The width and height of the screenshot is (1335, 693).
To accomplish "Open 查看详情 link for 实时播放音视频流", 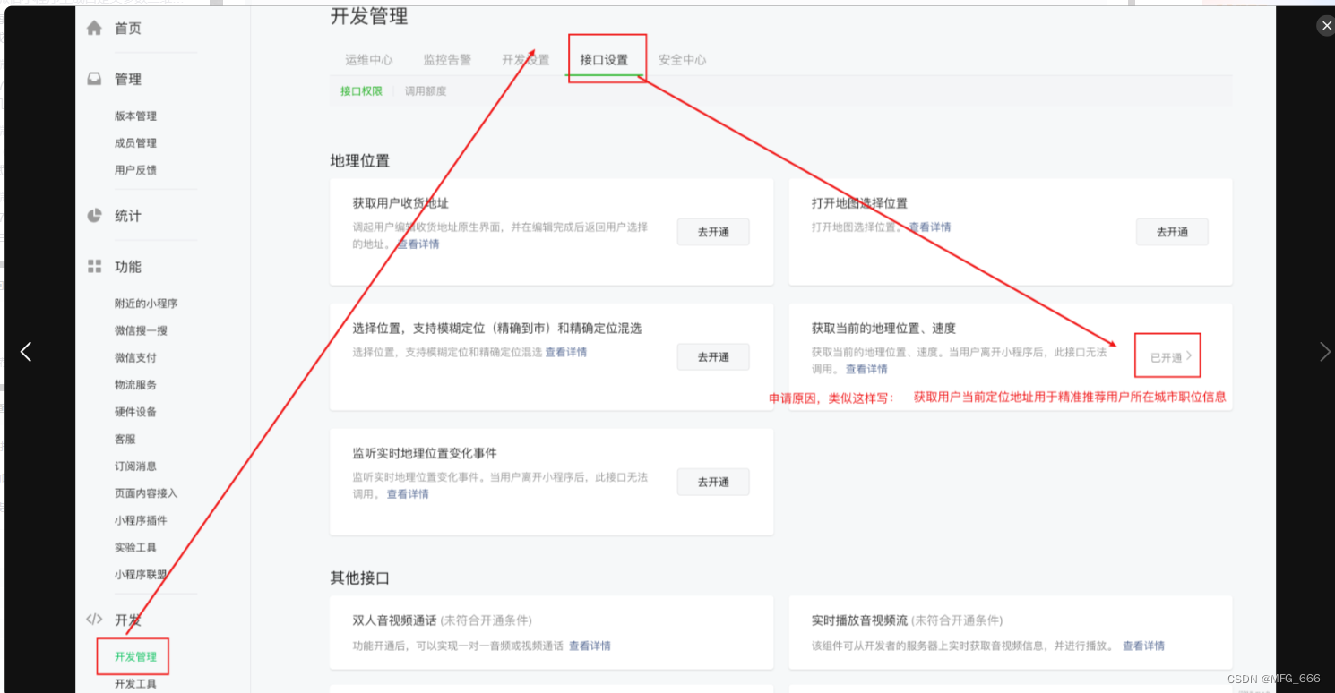I will (x=1143, y=646).
